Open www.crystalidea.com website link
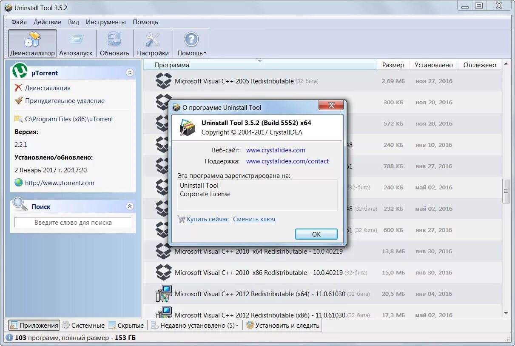 (276, 150)
